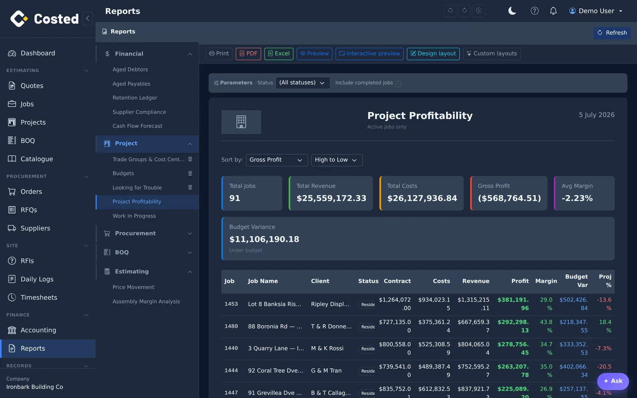The height and width of the screenshot is (398, 637).
Task: Click the Accounting bank icon
Action: pos(12,330)
